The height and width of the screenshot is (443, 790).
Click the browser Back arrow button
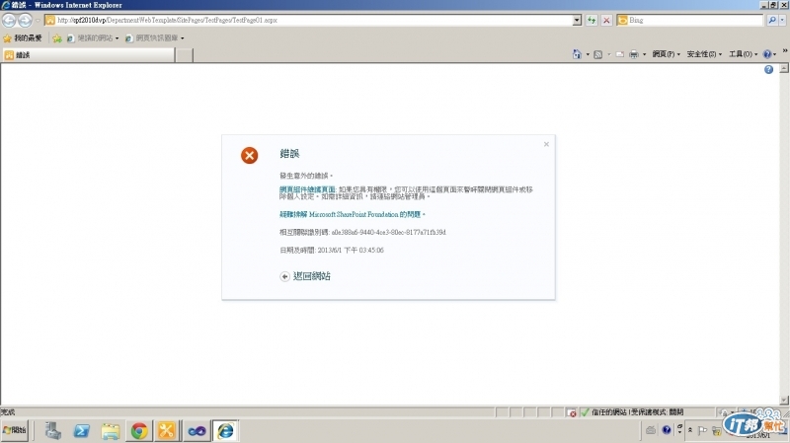9,20
